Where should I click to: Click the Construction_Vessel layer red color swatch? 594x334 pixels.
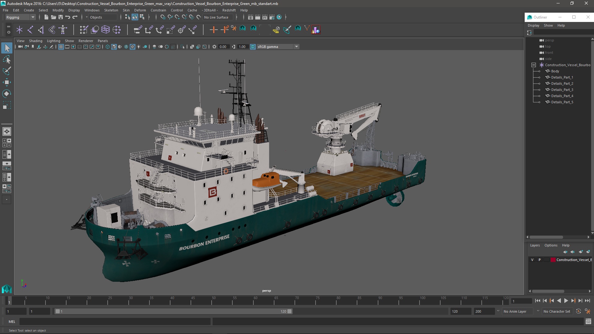pyautogui.click(x=553, y=260)
